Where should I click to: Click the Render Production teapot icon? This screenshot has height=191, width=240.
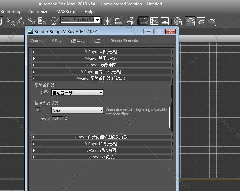coord(212,21)
